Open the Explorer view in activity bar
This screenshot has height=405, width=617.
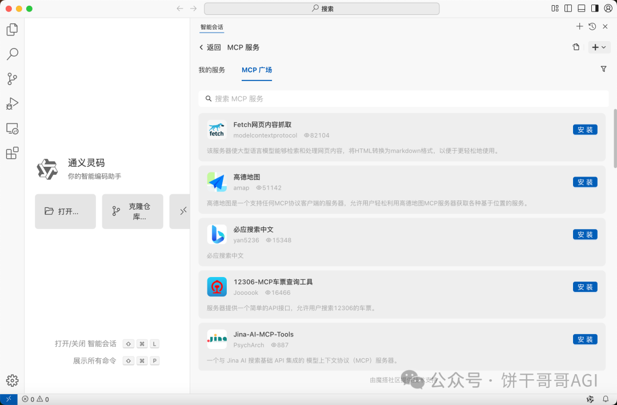(12, 29)
